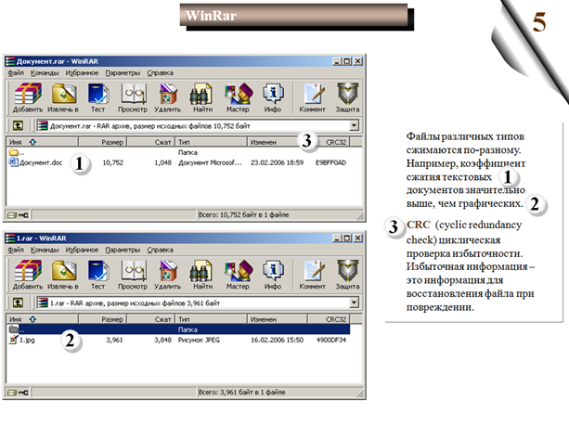
Task: Click Добавить icon in 1.rar window
Action: pyautogui.click(x=28, y=275)
